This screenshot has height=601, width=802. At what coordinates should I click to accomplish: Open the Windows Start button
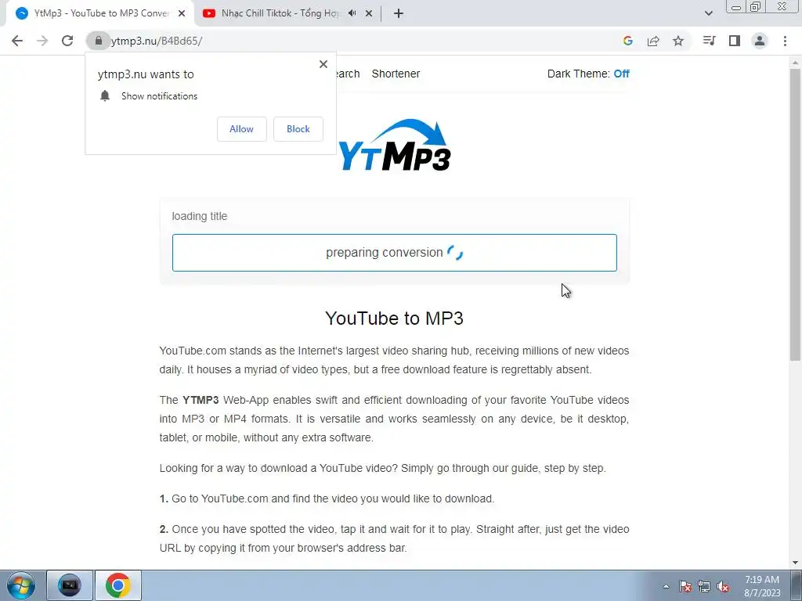21,585
